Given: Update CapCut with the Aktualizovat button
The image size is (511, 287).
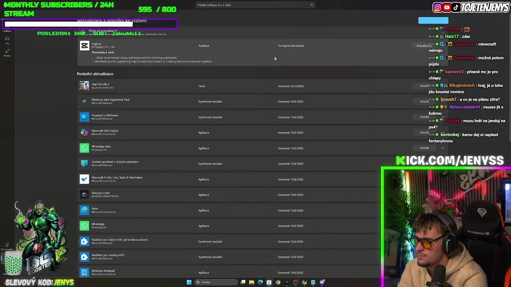Looking at the screenshot, I should pyautogui.click(x=424, y=45).
